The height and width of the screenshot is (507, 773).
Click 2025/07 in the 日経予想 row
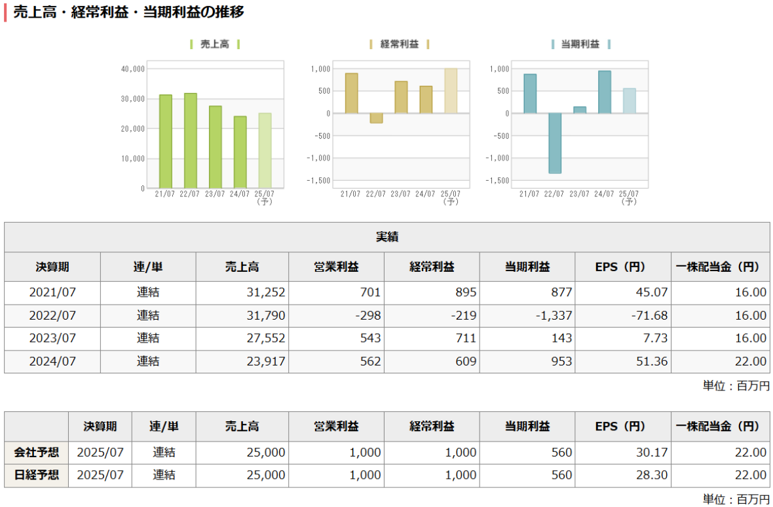pos(100,475)
